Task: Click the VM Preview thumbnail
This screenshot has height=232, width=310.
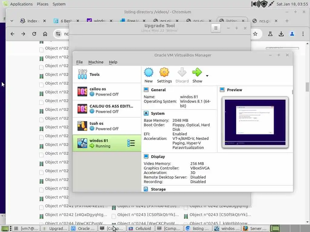Action: point(255,122)
